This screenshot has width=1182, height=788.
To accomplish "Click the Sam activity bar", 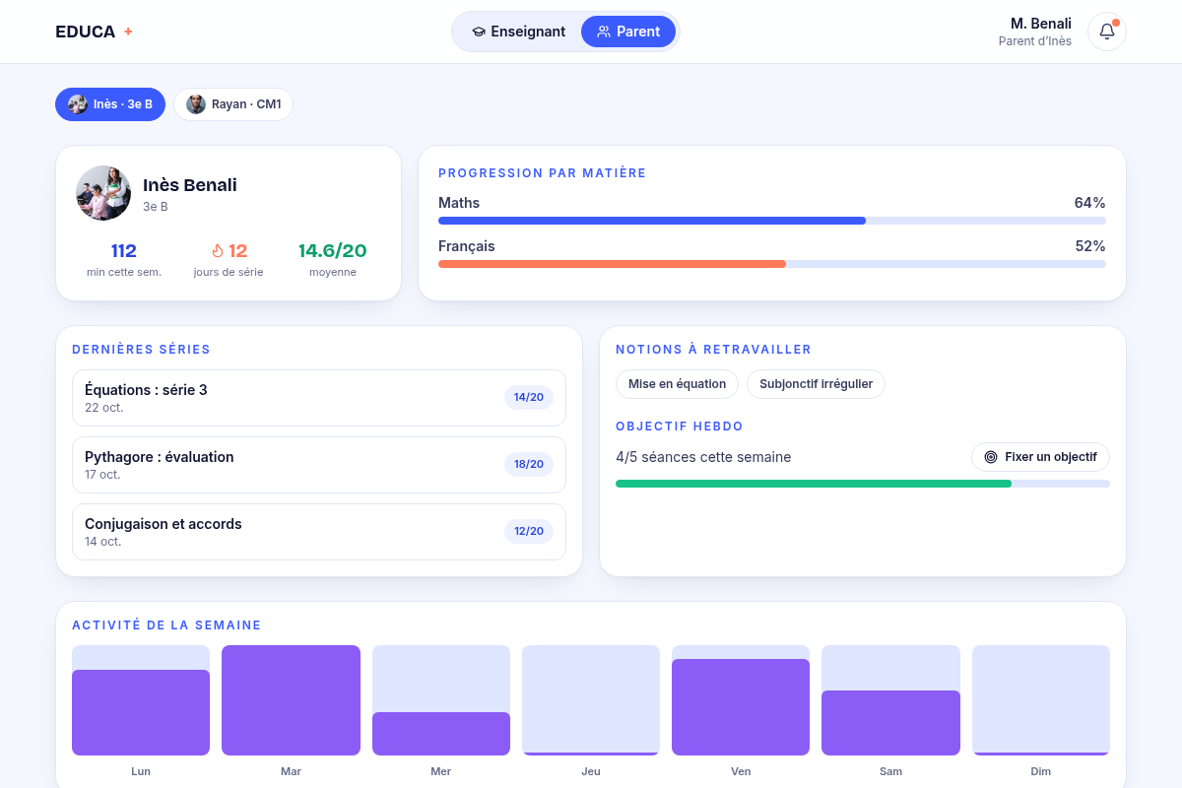I will (890, 700).
